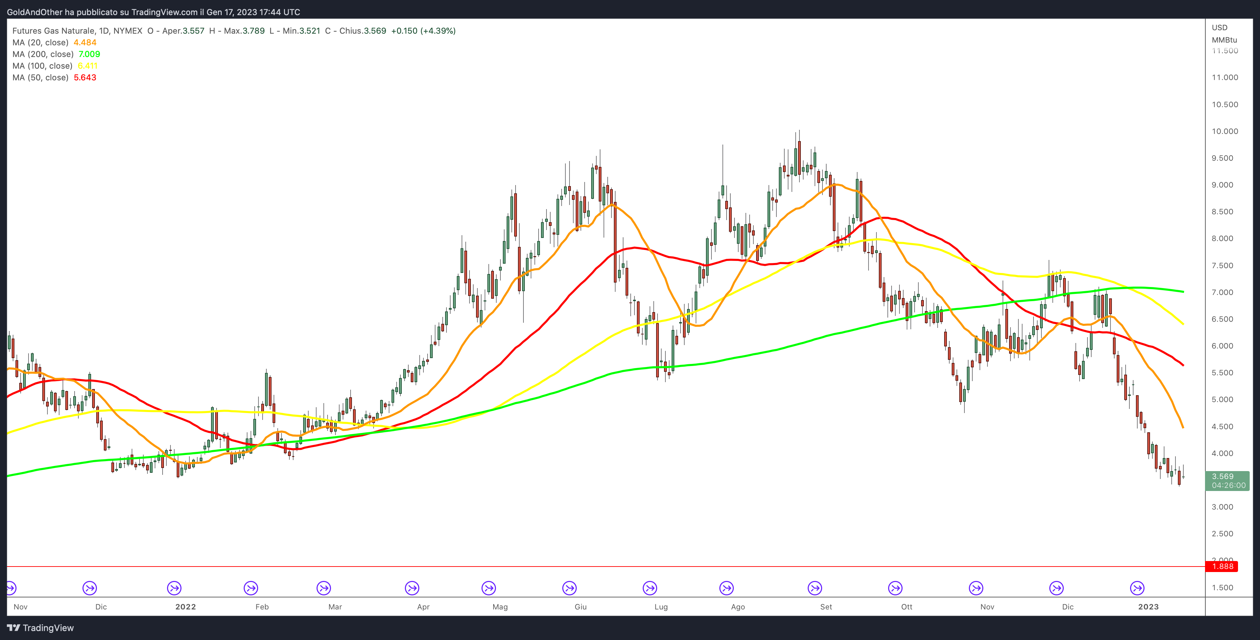The height and width of the screenshot is (640, 1260).
Task: Click the +0.150 (+4.39%) change value
Action: click(x=423, y=31)
